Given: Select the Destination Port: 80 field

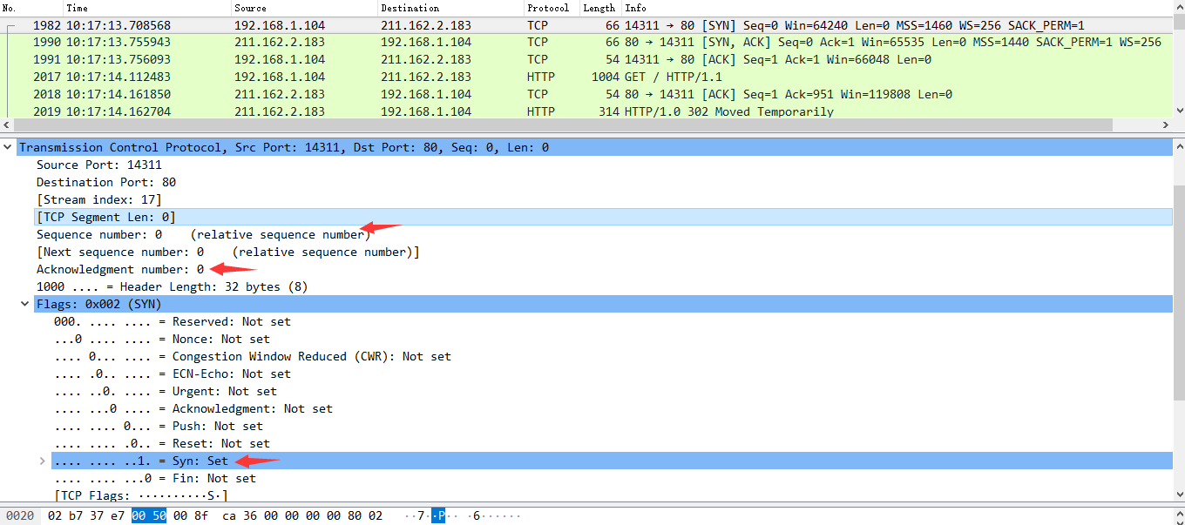Looking at the screenshot, I should [x=105, y=182].
